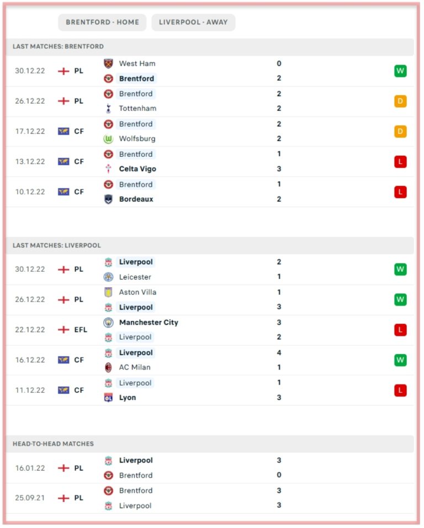Select the Brentford - Home tab
Screen dimensions: 424x528
coord(102,22)
